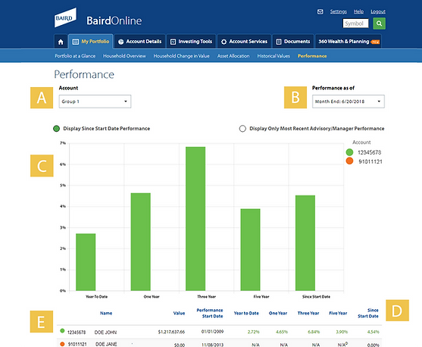422x347 pixels.
Task: Sort by Three Year column header
Action: click(308, 313)
